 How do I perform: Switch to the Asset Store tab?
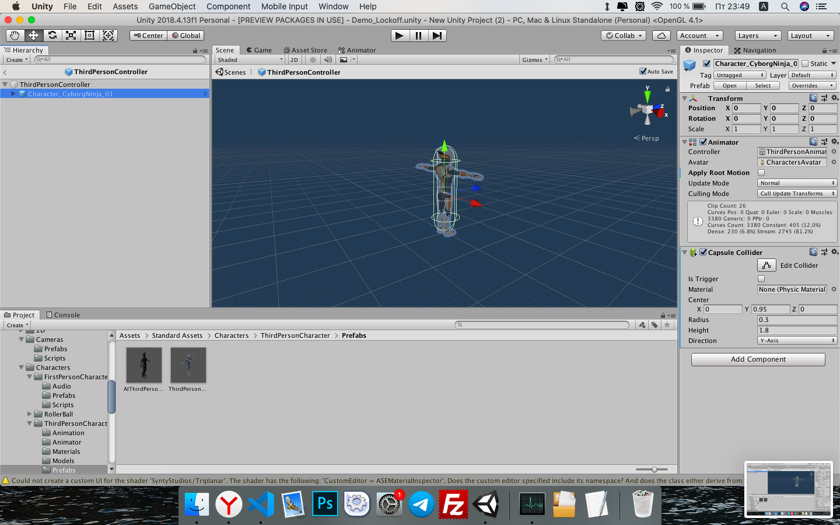(x=306, y=50)
